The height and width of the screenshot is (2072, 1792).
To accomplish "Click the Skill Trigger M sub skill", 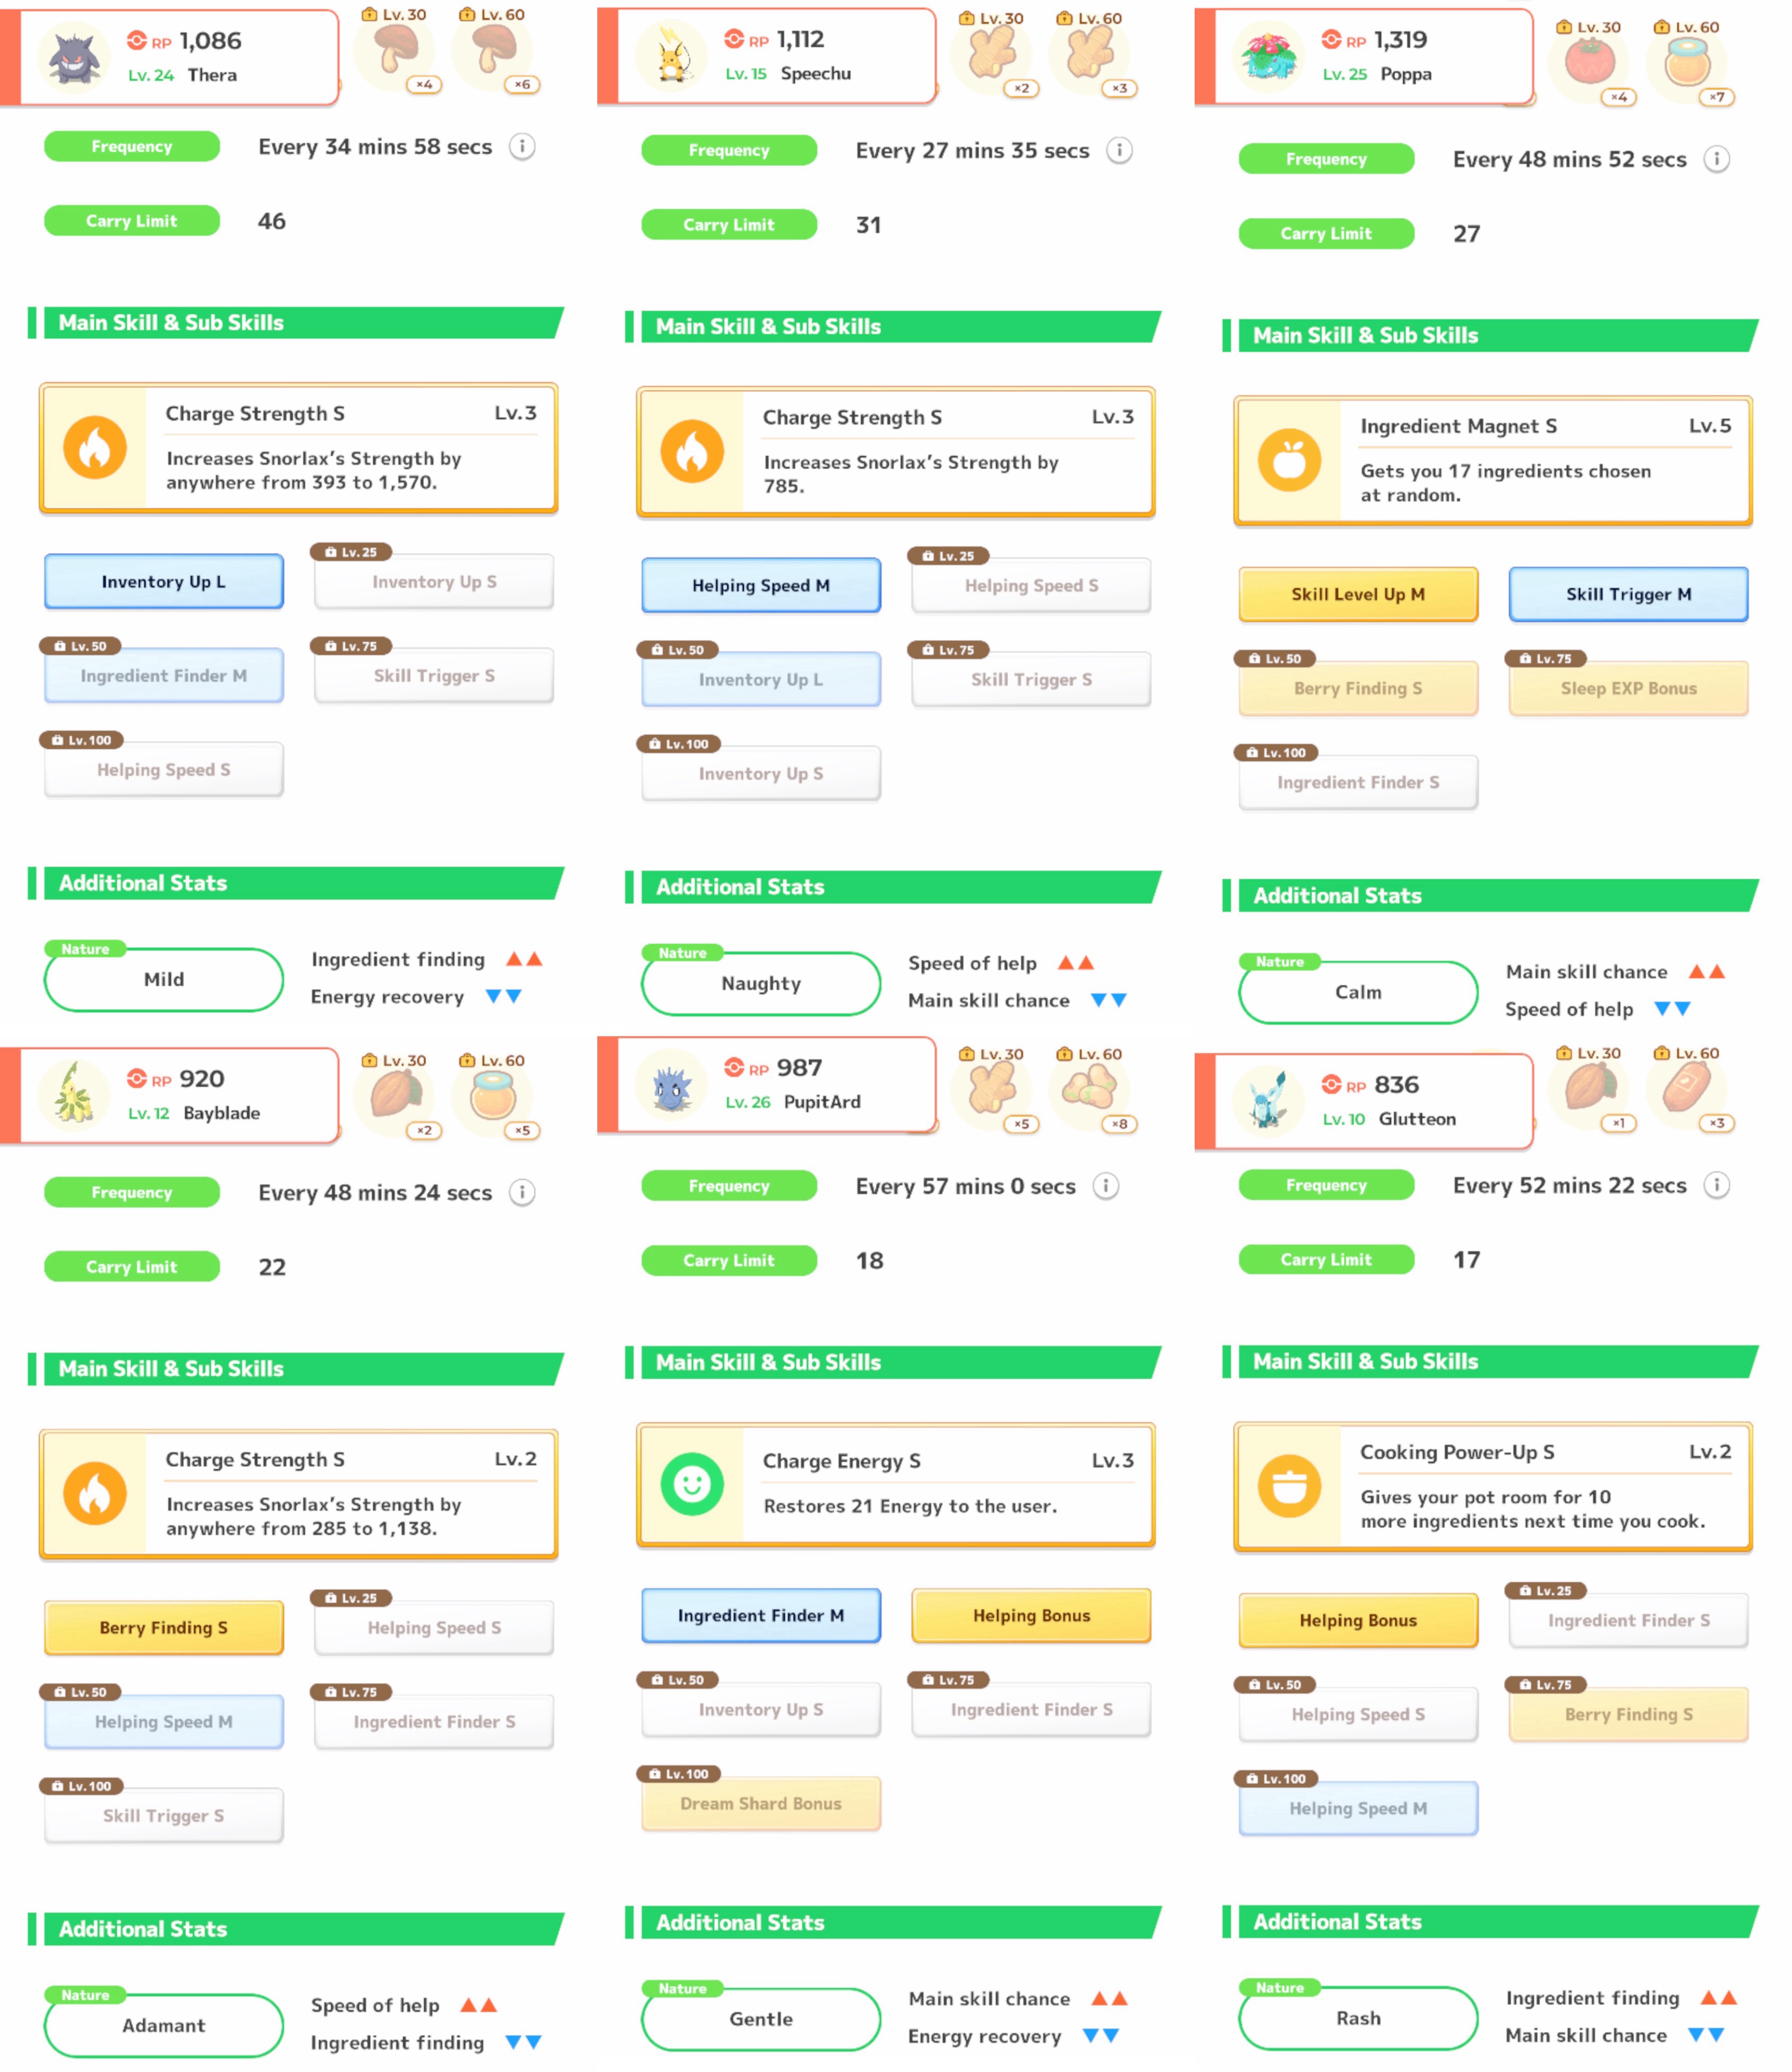I will click(1628, 594).
